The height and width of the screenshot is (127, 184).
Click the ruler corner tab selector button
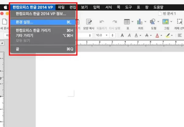tap(2, 43)
